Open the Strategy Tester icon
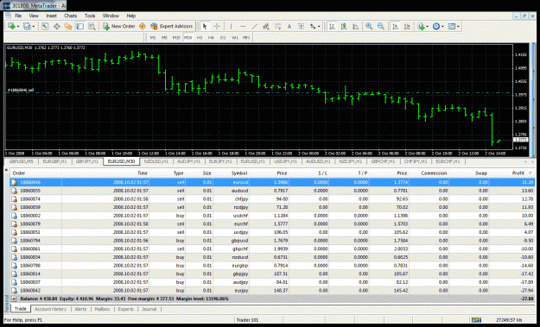Screen dimensions: 540x327 pyautogui.click(x=92, y=26)
